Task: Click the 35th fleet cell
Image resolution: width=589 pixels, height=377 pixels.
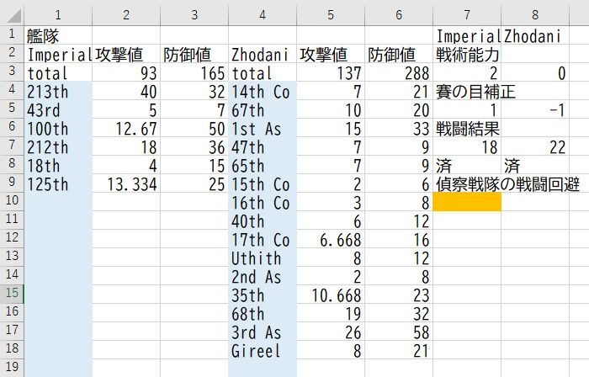Action: 263,294
